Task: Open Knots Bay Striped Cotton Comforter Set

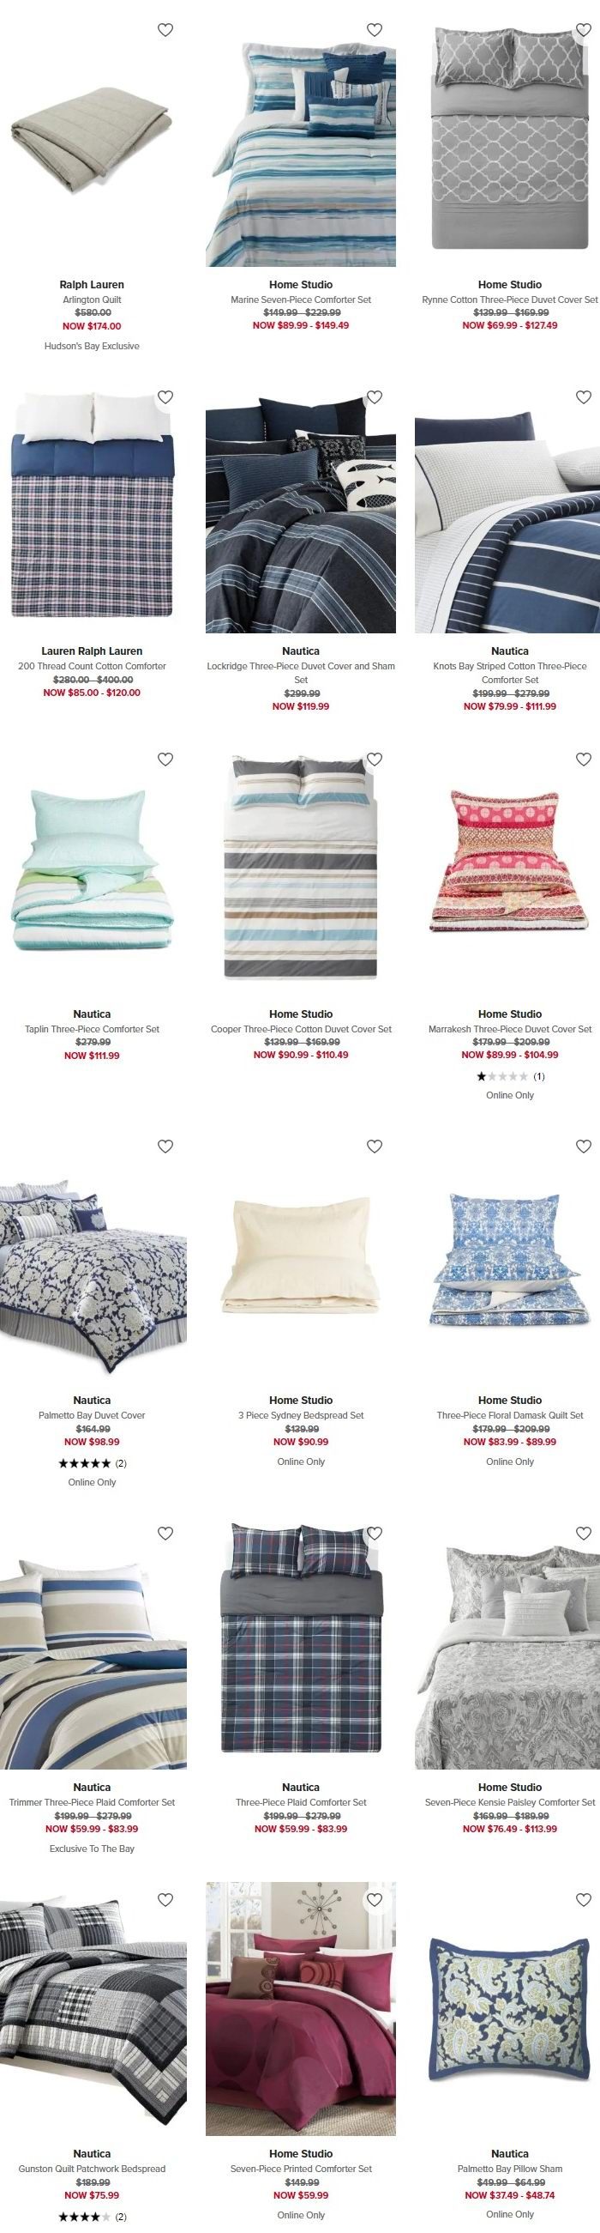Action: [x=510, y=673]
